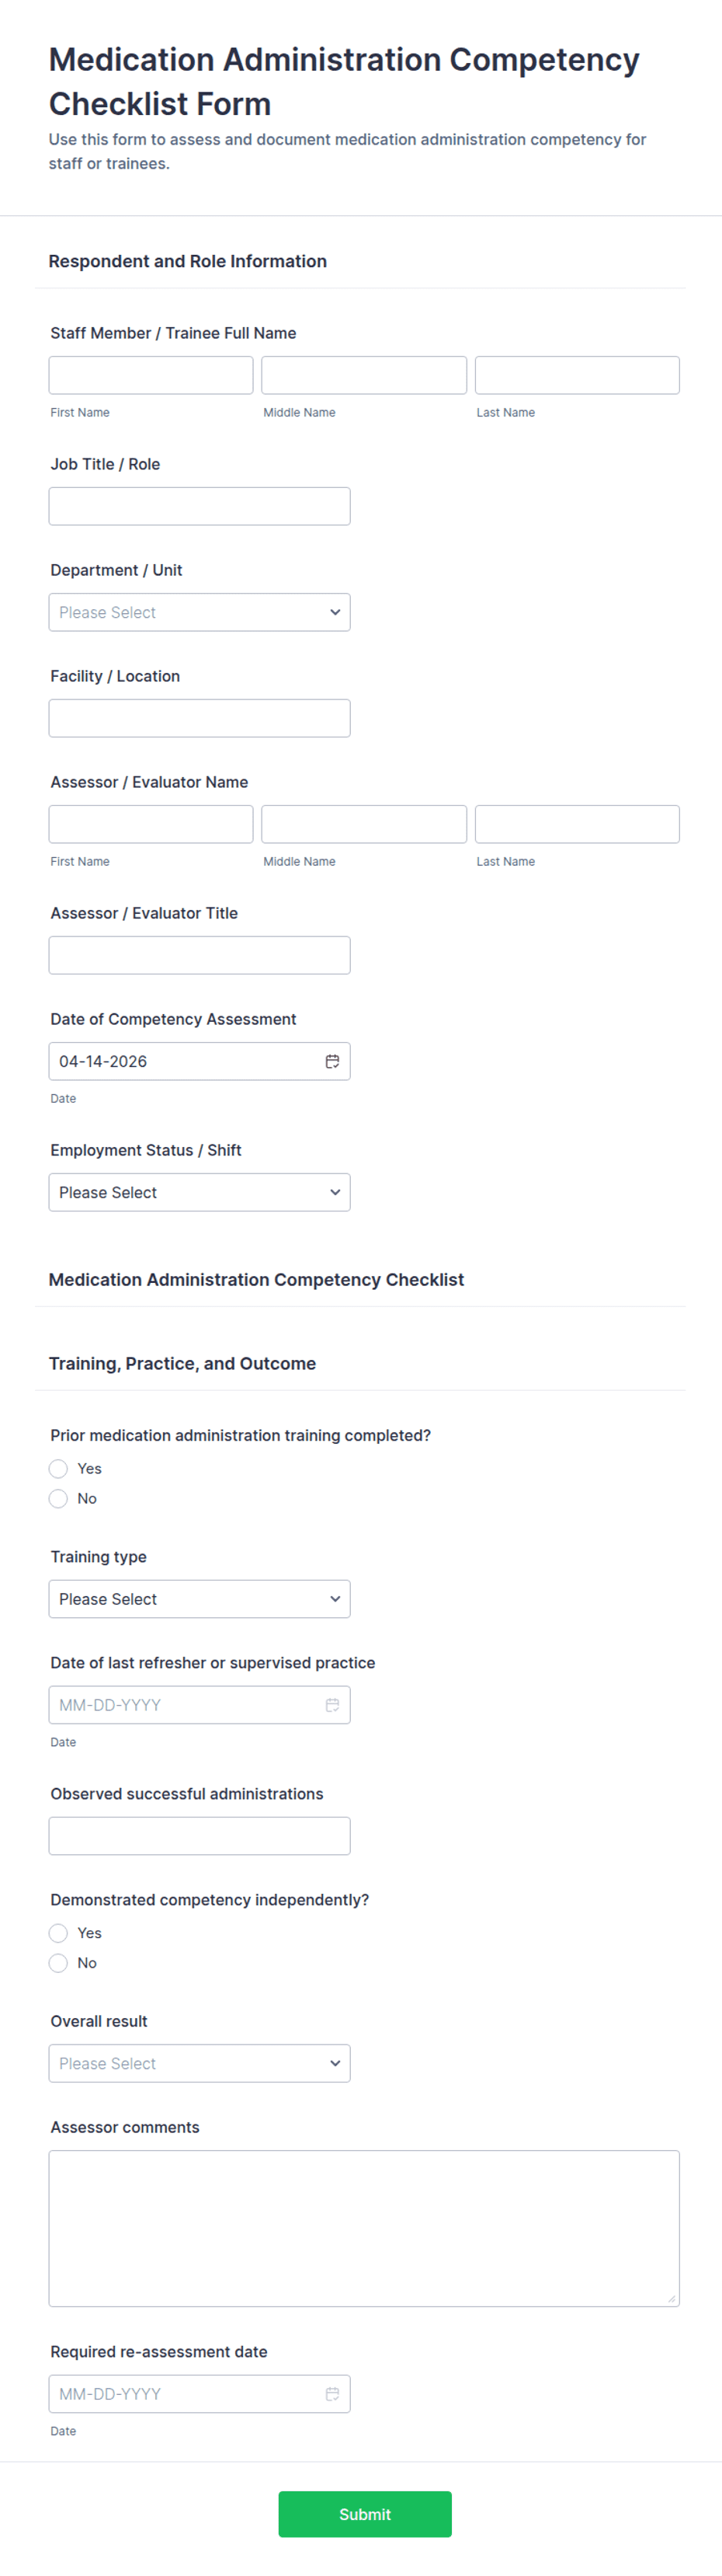This screenshot has height=2576, width=722.
Task: Open the Training type dropdown
Action: tap(199, 1599)
